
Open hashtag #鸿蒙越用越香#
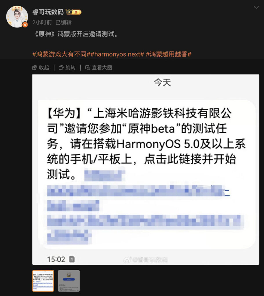click(169, 54)
